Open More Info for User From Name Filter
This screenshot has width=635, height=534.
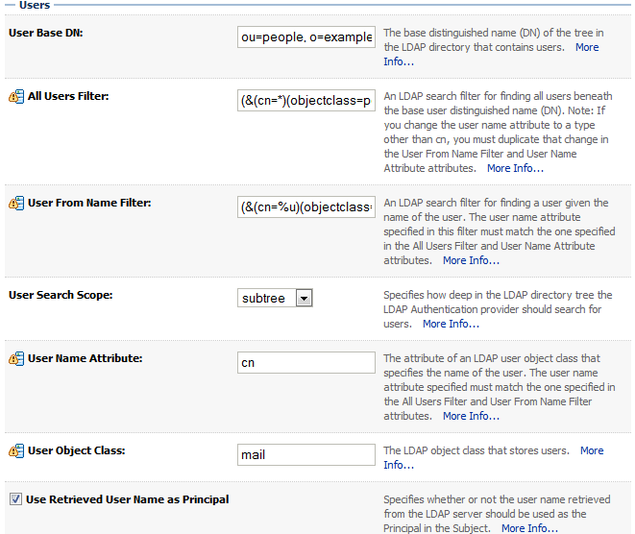[471, 260]
